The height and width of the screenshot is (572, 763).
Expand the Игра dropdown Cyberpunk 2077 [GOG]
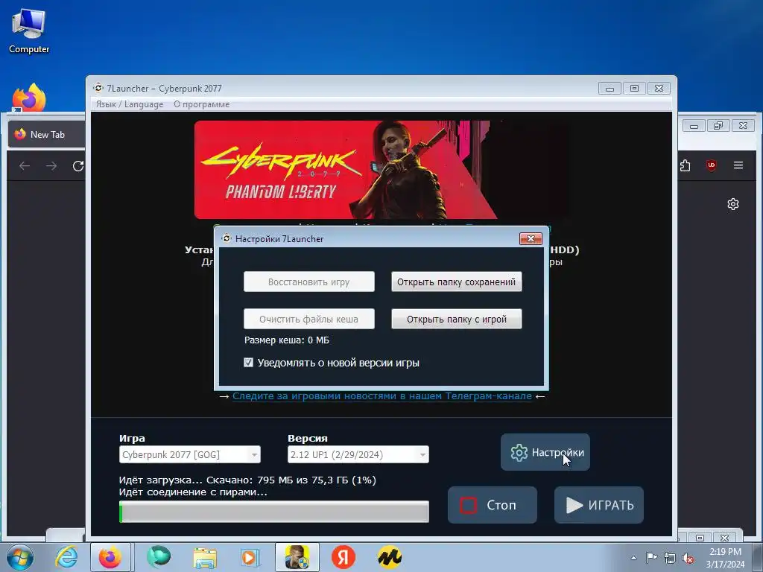[x=190, y=454]
